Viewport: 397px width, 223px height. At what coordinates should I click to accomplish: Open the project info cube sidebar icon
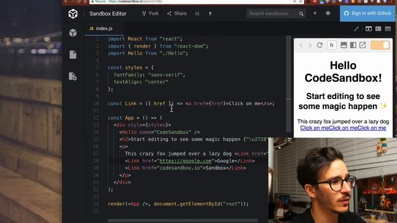[73, 33]
